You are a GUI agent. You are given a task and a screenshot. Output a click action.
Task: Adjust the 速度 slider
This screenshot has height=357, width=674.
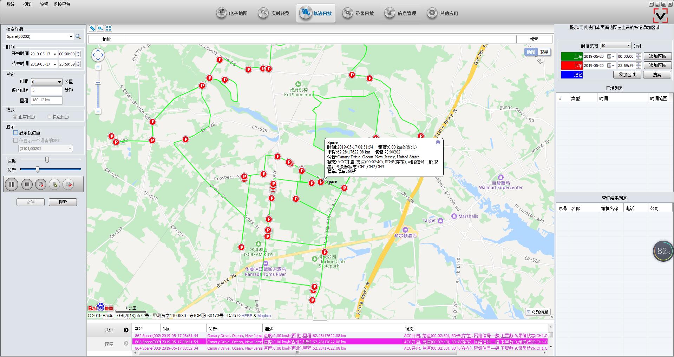click(47, 160)
